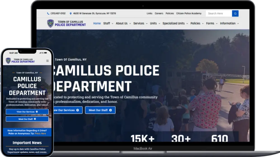Click the Search Here input field
The width and height of the screenshot is (280, 157).
tap(219, 13)
